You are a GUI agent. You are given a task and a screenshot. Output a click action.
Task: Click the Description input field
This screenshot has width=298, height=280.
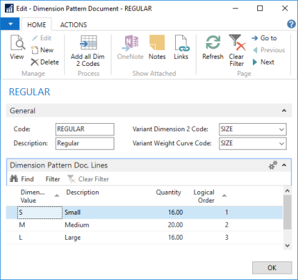(85, 143)
